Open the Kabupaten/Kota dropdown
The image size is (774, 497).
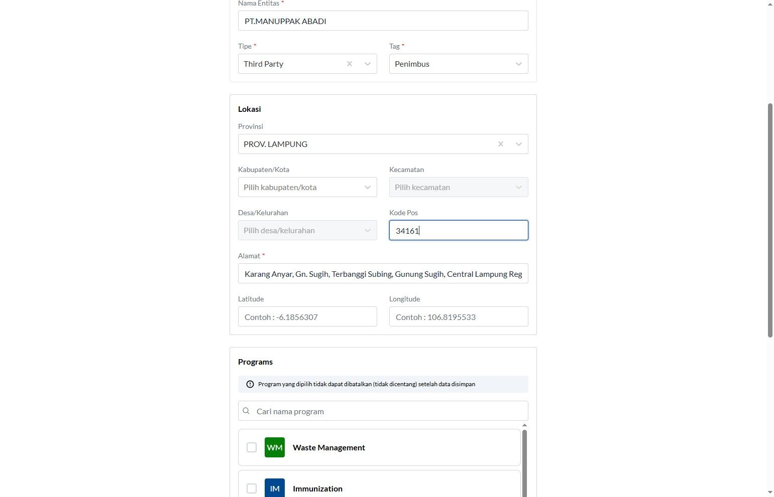(307, 187)
